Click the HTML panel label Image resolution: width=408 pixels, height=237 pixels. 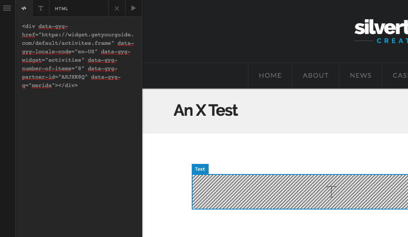pyautogui.click(x=61, y=8)
